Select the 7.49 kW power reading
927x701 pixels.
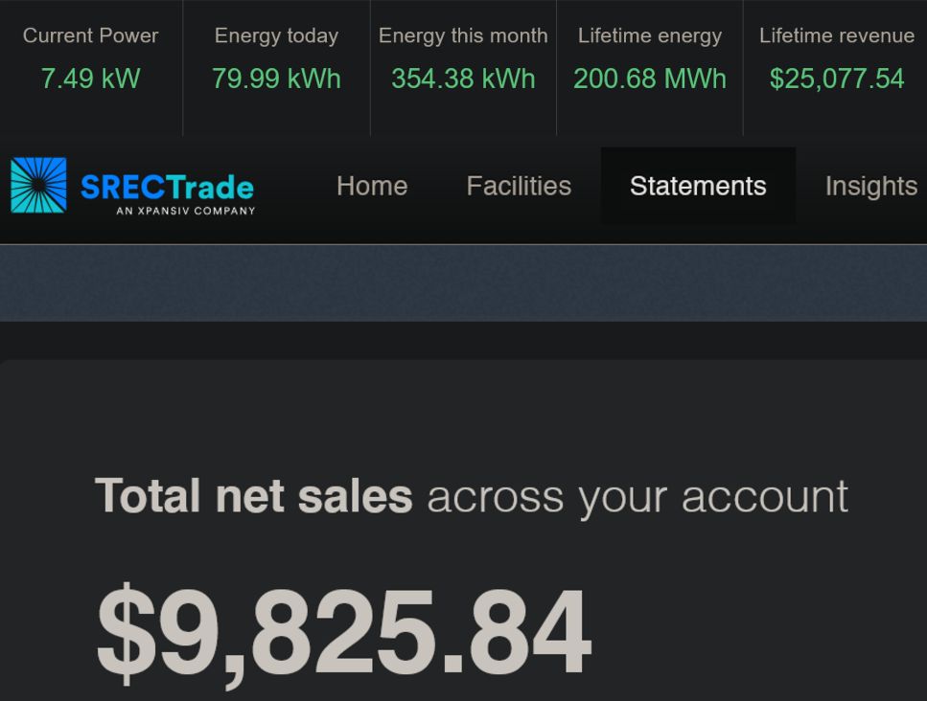pyautogui.click(x=90, y=79)
